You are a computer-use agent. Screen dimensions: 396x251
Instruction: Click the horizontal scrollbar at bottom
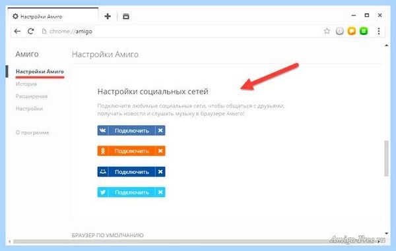pyautogui.click(x=197, y=241)
